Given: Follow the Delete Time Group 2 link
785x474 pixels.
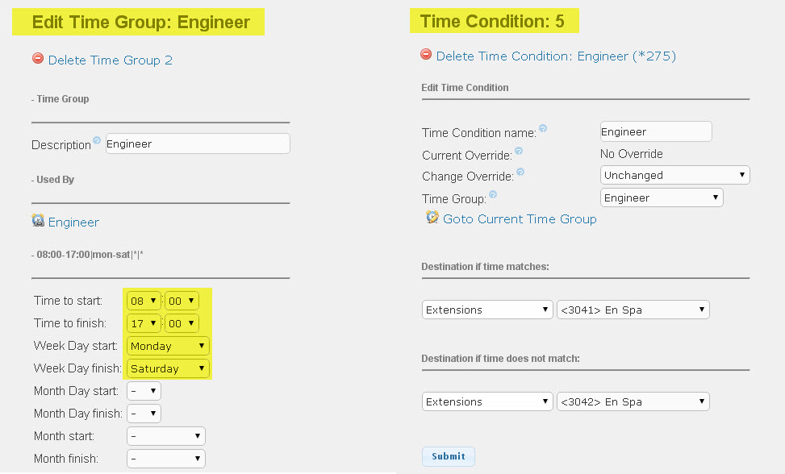Looking at the screenshot, I should (110, 60).
